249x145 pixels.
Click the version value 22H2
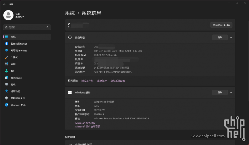point(97,106)
